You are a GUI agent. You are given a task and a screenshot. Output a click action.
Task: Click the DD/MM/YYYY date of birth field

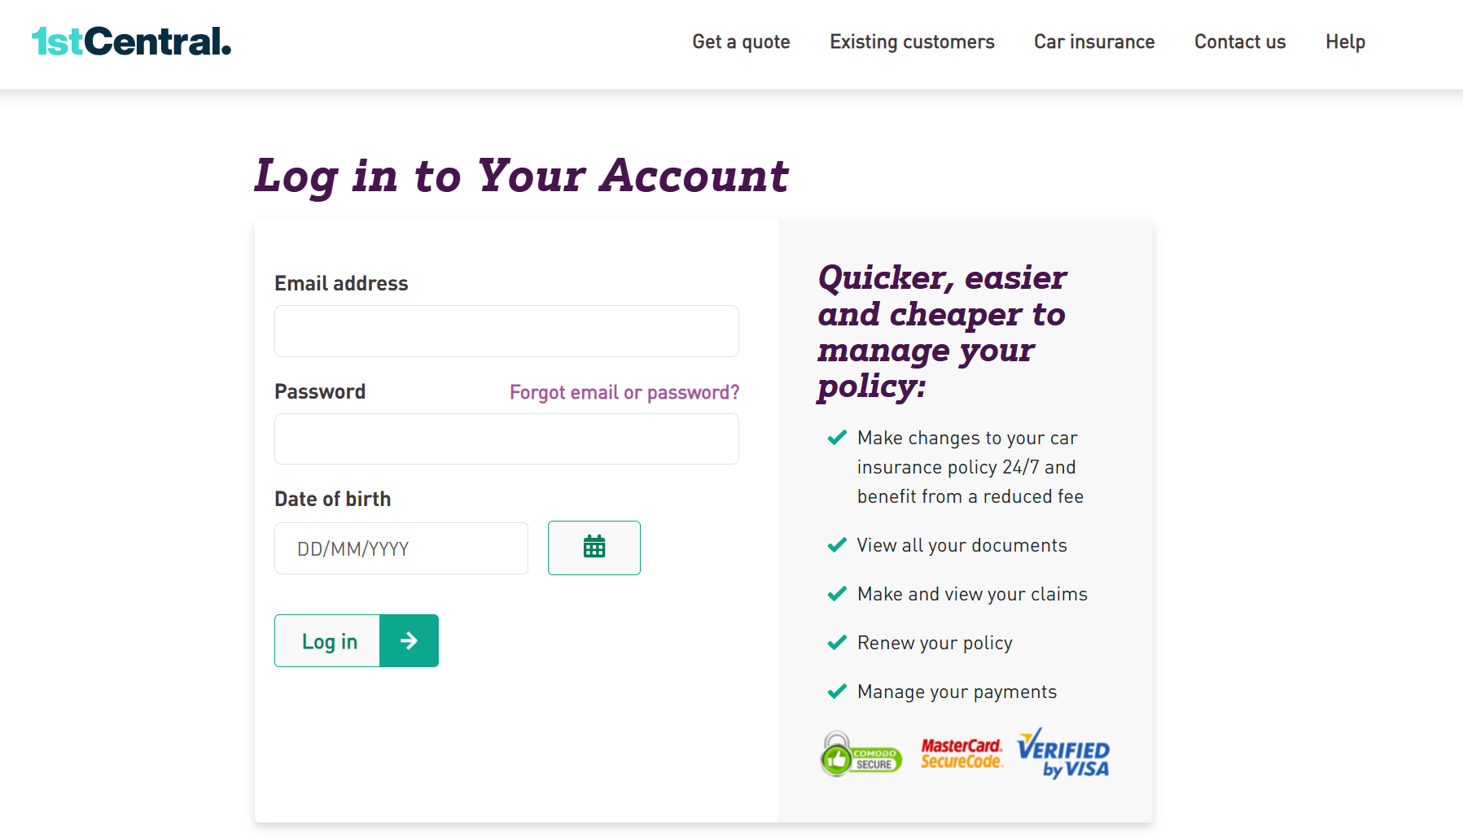coord(401,548)
